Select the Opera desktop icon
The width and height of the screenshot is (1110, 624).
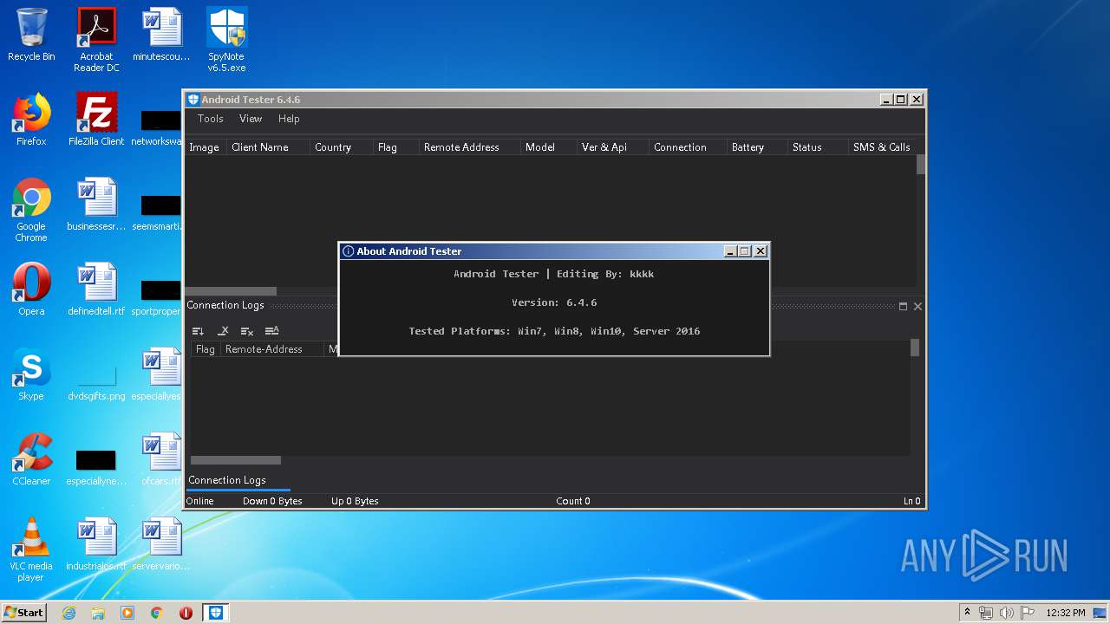pyautogui.click(x=31, y=289)
